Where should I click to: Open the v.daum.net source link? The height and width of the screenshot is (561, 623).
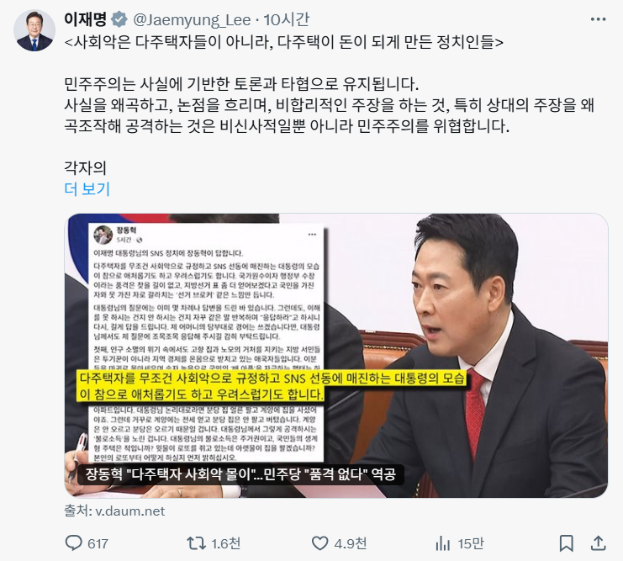tap(114, 511)
